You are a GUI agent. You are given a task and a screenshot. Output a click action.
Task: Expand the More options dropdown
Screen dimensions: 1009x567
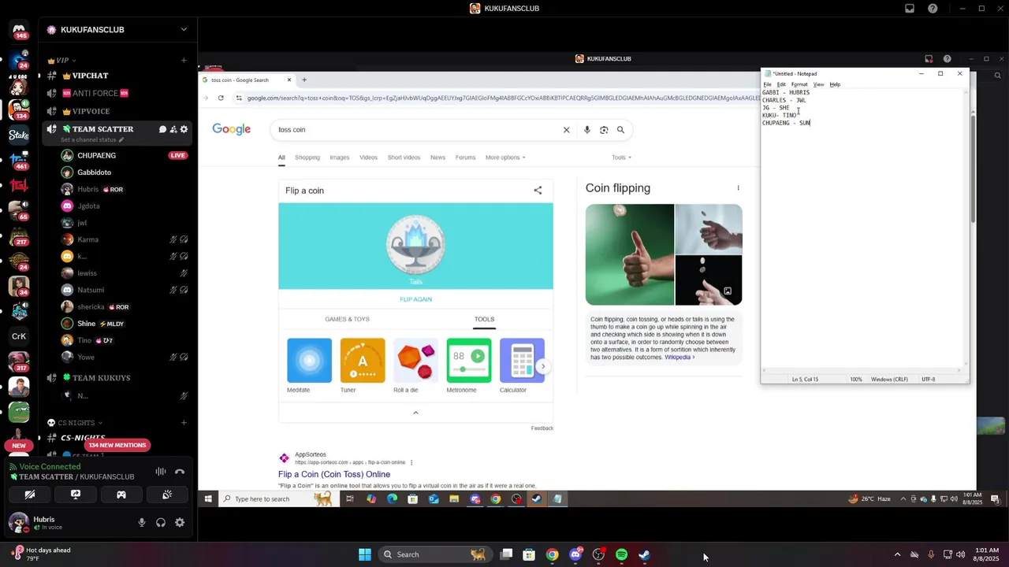[x=505, y=157]
